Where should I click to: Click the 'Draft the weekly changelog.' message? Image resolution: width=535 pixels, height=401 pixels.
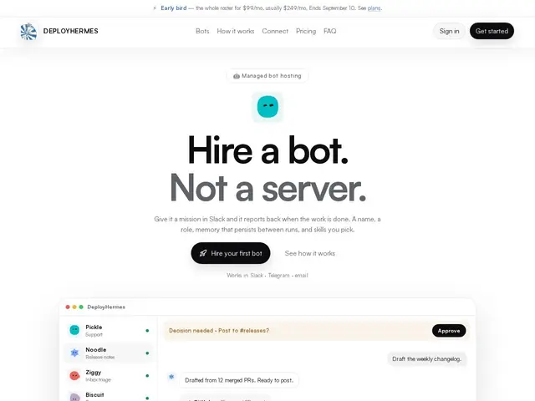click(426, 358)
